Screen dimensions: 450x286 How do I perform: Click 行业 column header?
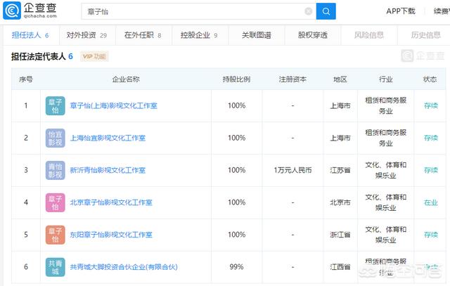[x=386, y=79]
